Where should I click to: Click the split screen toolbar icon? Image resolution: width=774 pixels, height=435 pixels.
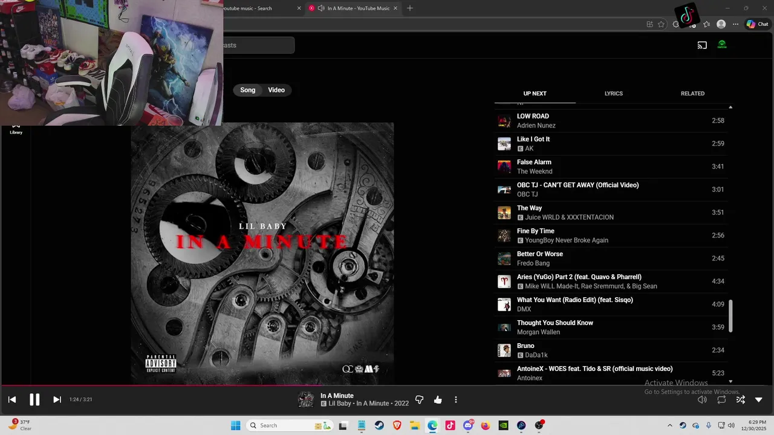click(649, 24)
